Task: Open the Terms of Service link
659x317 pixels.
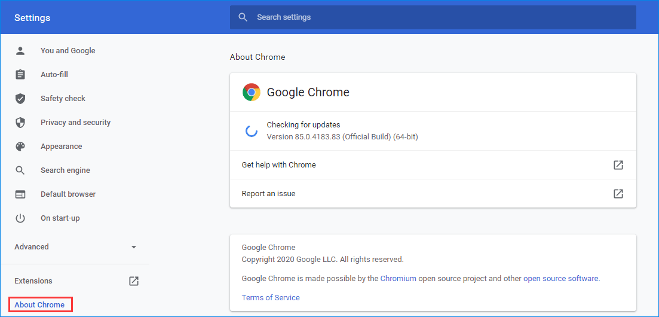Action: tap(271, 297)
